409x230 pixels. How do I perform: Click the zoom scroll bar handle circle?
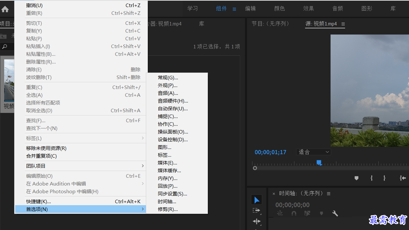click(x=255, y=168)
